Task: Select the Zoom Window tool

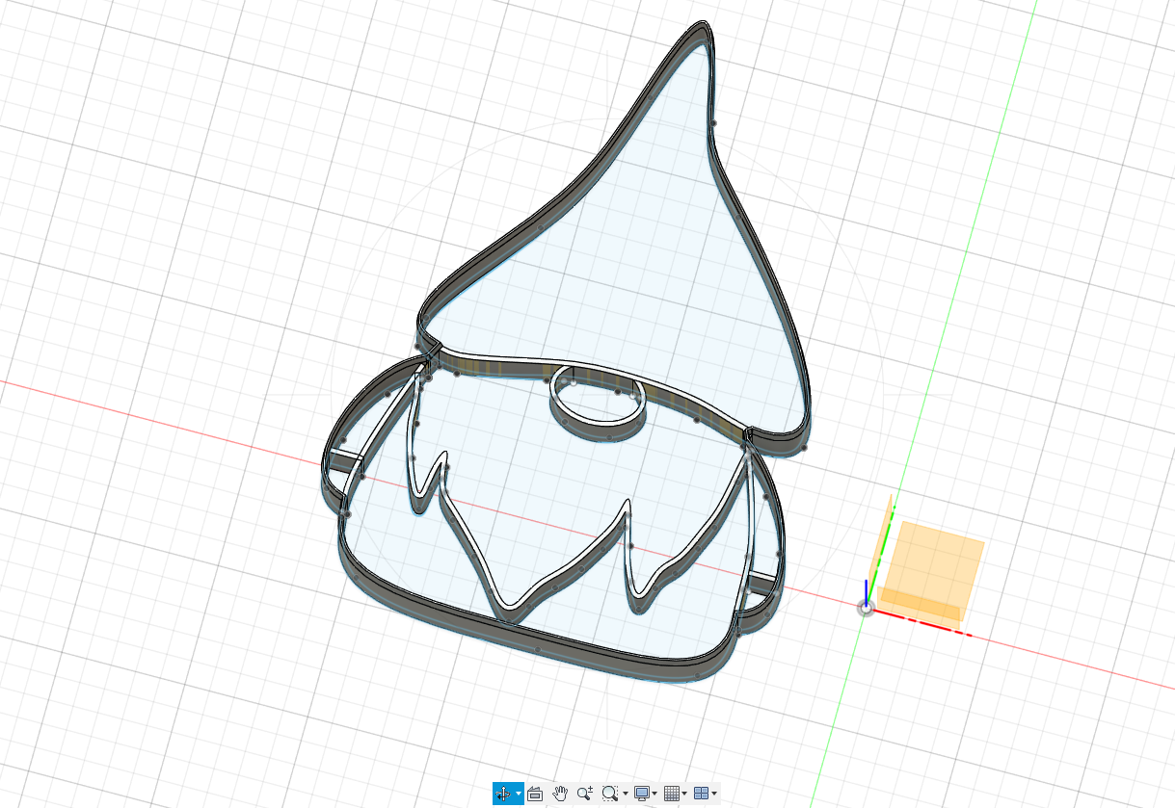Action: (609, 794)
